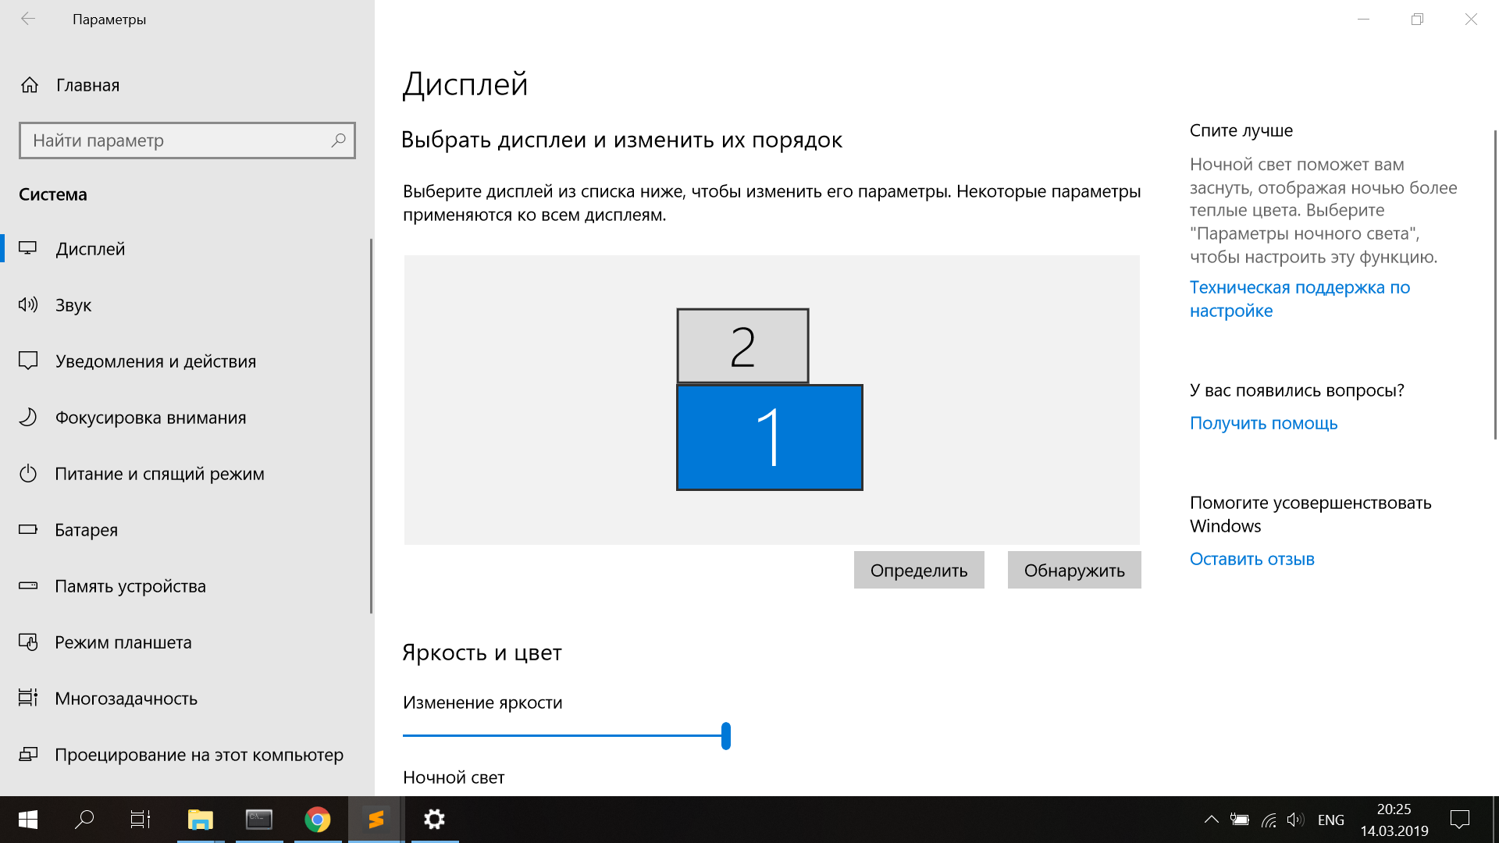Viewport: 1499px width, 843px height.
Task: Open ENG language switcher
Action: (1330, 820)
